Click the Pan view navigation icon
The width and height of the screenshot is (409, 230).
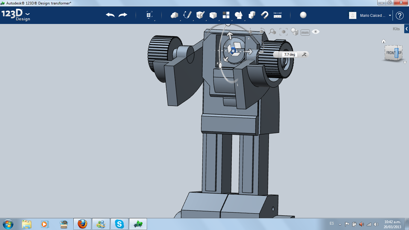coord(250,31)
